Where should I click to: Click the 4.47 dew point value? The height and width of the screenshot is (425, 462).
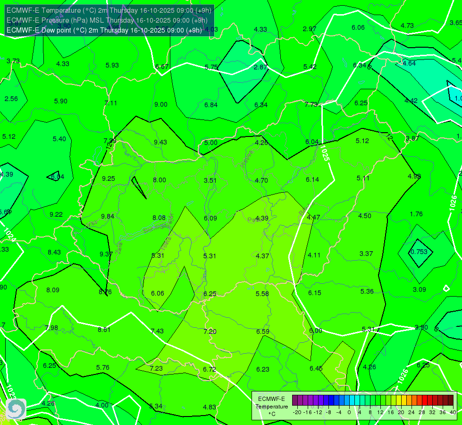313,217
